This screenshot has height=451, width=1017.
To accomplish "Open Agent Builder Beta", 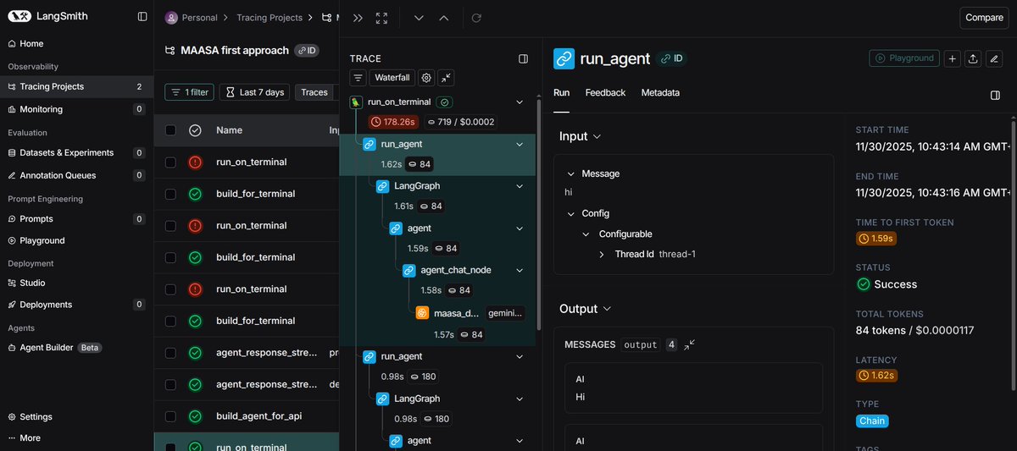I will point(55,348).
